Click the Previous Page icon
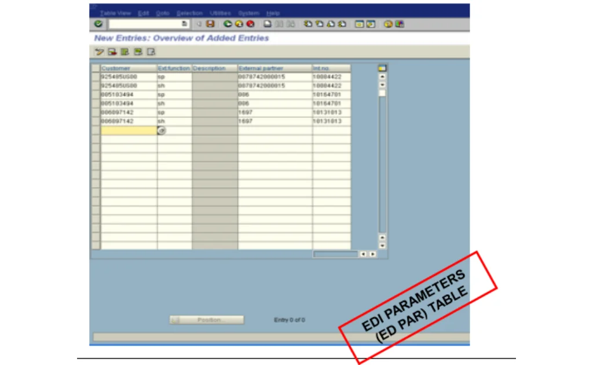This screenshot has width=593, height=365. coord(320,24)
